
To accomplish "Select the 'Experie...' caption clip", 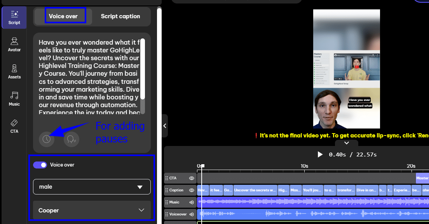I will [x=402, y=190].
